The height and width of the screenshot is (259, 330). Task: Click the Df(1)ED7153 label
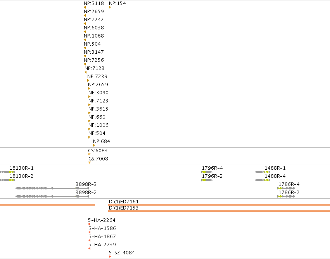pos(124,208)
